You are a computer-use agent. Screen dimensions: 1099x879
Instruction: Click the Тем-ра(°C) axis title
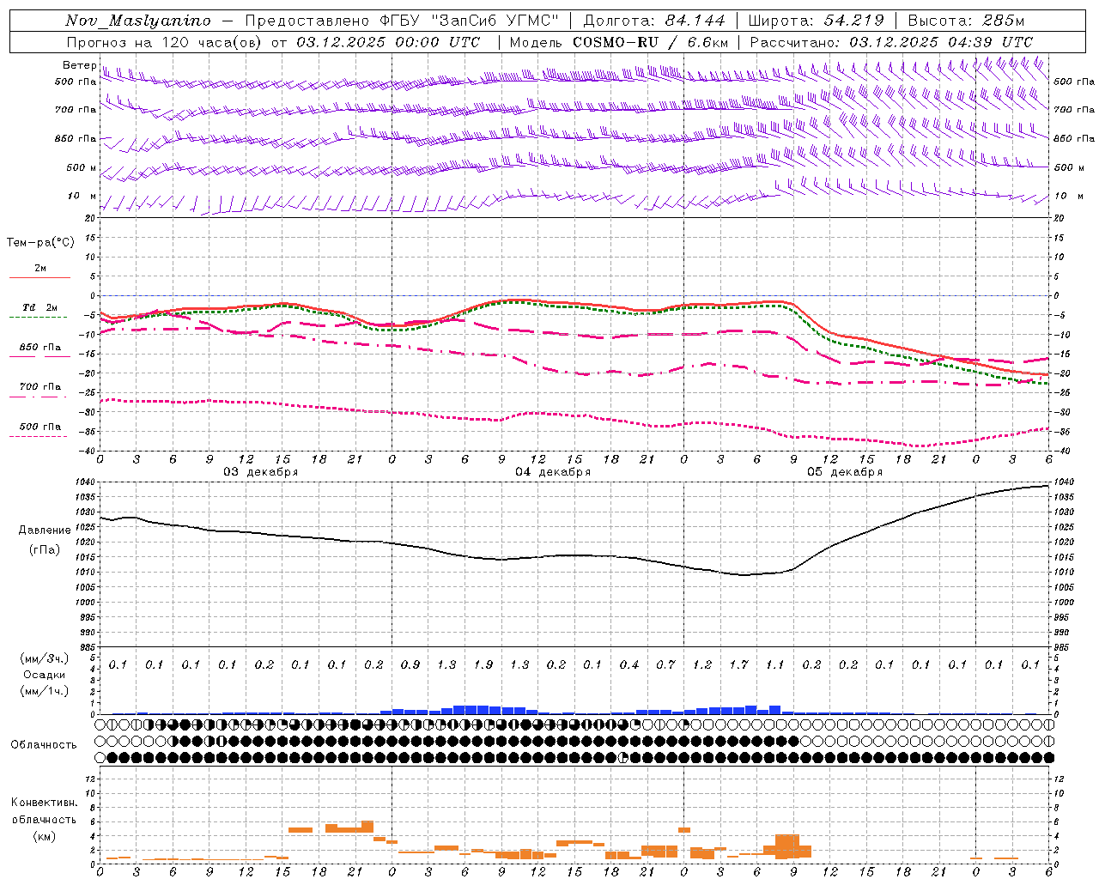40,243
